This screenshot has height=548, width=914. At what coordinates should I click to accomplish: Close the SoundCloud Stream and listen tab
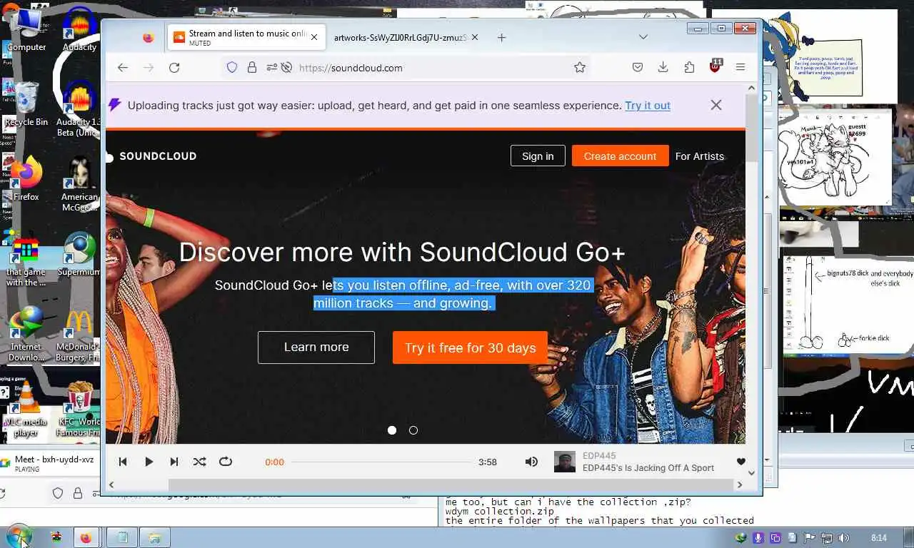tap(313, 37)
